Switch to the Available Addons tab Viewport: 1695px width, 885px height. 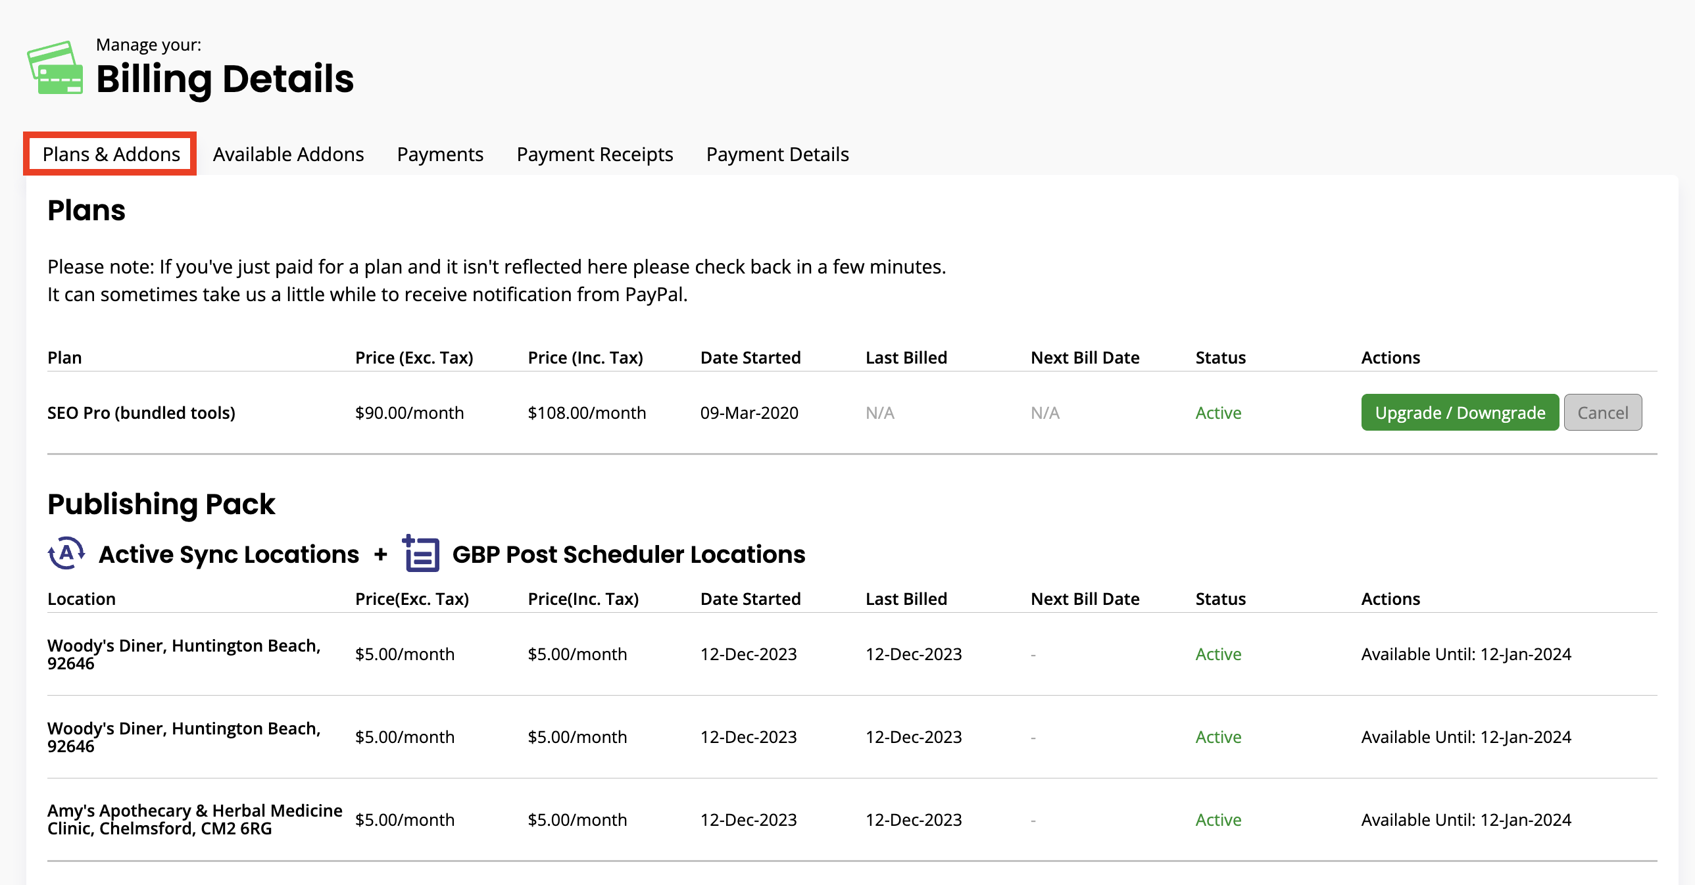pyautogui.click(x=288, y=154)
